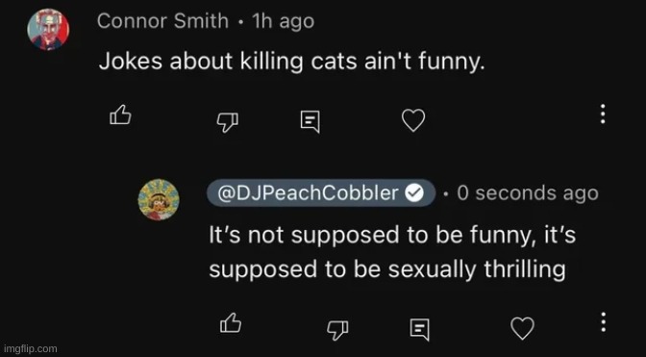Click the imgflip.com watermark
Screen dimensions: 646x357
point(29,348)
